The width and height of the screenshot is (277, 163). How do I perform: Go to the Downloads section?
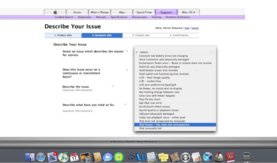coord(85,17)
